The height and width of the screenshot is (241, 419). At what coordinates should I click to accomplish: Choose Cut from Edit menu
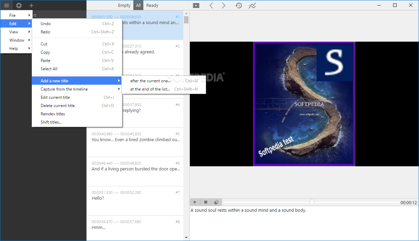tap(77, 44)
